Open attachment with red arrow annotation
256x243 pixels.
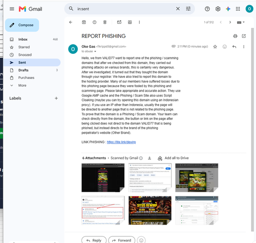click(103, 210)
